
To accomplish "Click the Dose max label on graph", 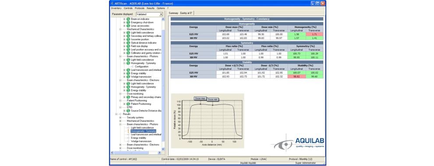I will coord(200,99).
